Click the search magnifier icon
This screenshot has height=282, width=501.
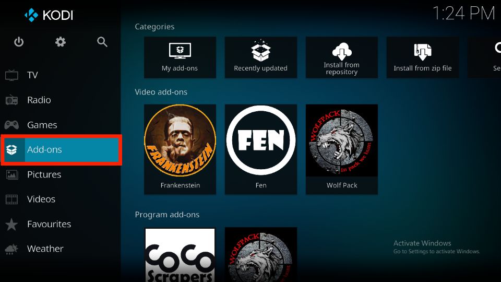pos(102,42)
